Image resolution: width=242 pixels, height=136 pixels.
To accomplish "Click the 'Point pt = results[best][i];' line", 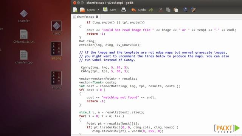I will coord(113,124).
